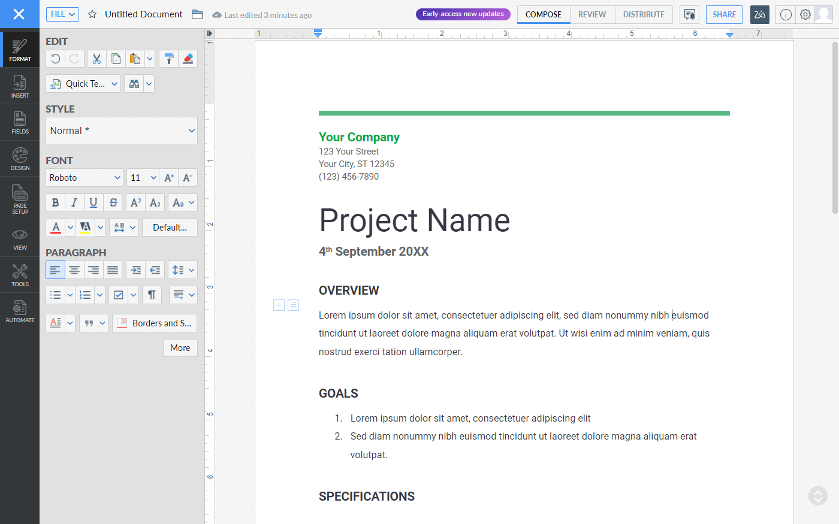
Task: Expand numbered list options arrow
Action: [99, 295]
